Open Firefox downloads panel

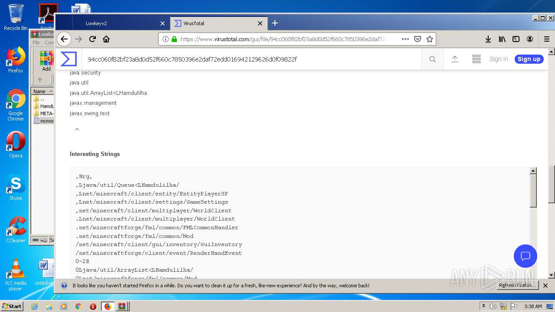click(x=488, y=39)
